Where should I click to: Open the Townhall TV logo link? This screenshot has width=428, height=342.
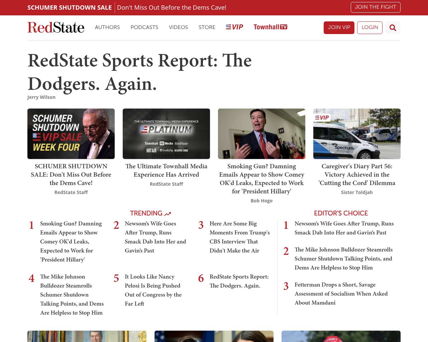(x=270, y=27)
